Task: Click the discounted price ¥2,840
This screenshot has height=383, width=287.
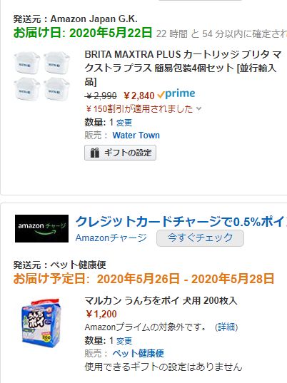Action: click(x=139, y=96)
